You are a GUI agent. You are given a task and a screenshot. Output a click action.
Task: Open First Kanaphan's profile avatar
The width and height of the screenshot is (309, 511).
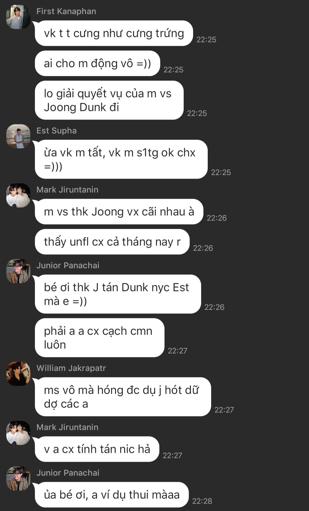18,17
